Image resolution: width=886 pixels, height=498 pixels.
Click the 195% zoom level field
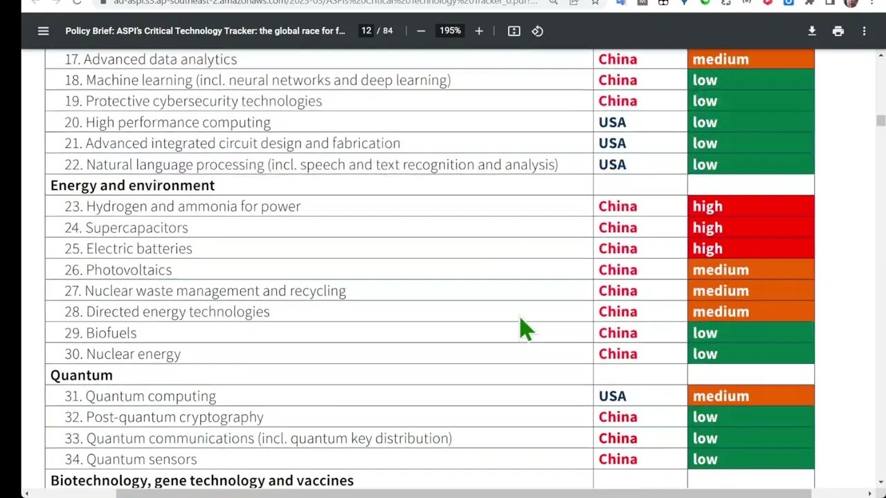coord(450,30)
